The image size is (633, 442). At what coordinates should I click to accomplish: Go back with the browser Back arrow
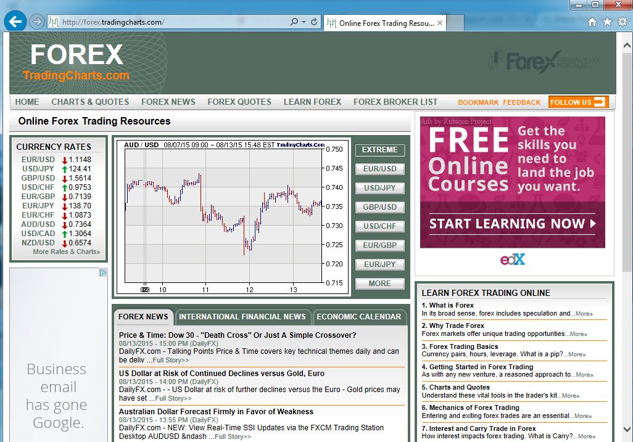point(15,22)
